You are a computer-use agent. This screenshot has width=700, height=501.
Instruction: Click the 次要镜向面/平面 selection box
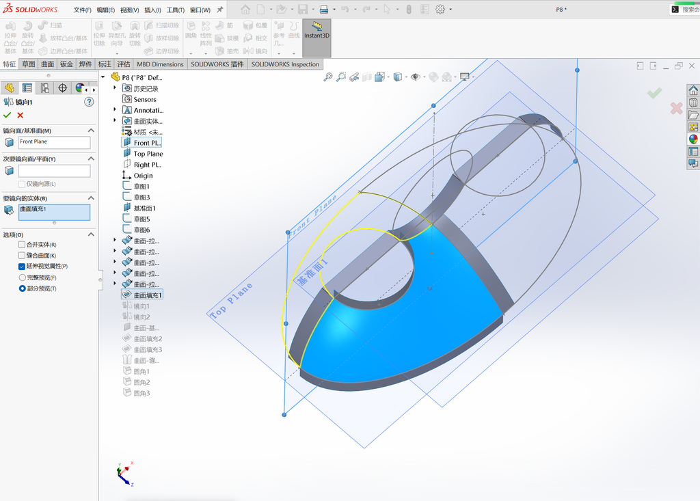point(54,171)
